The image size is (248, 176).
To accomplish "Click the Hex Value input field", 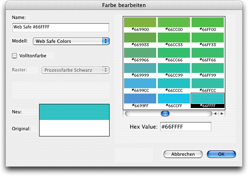I will point(186,127).
